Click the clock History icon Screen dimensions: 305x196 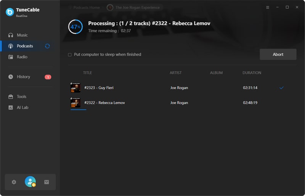click(x=11, y=77)
